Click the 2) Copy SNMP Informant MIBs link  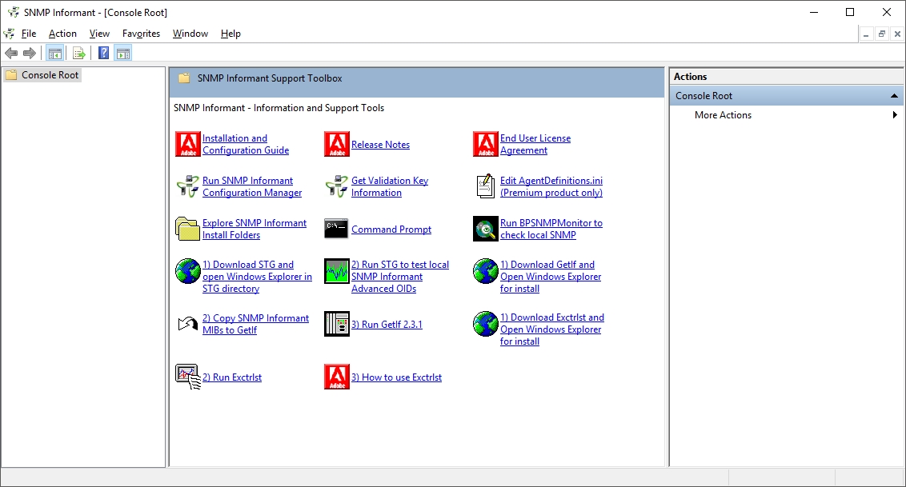point(255,324)
